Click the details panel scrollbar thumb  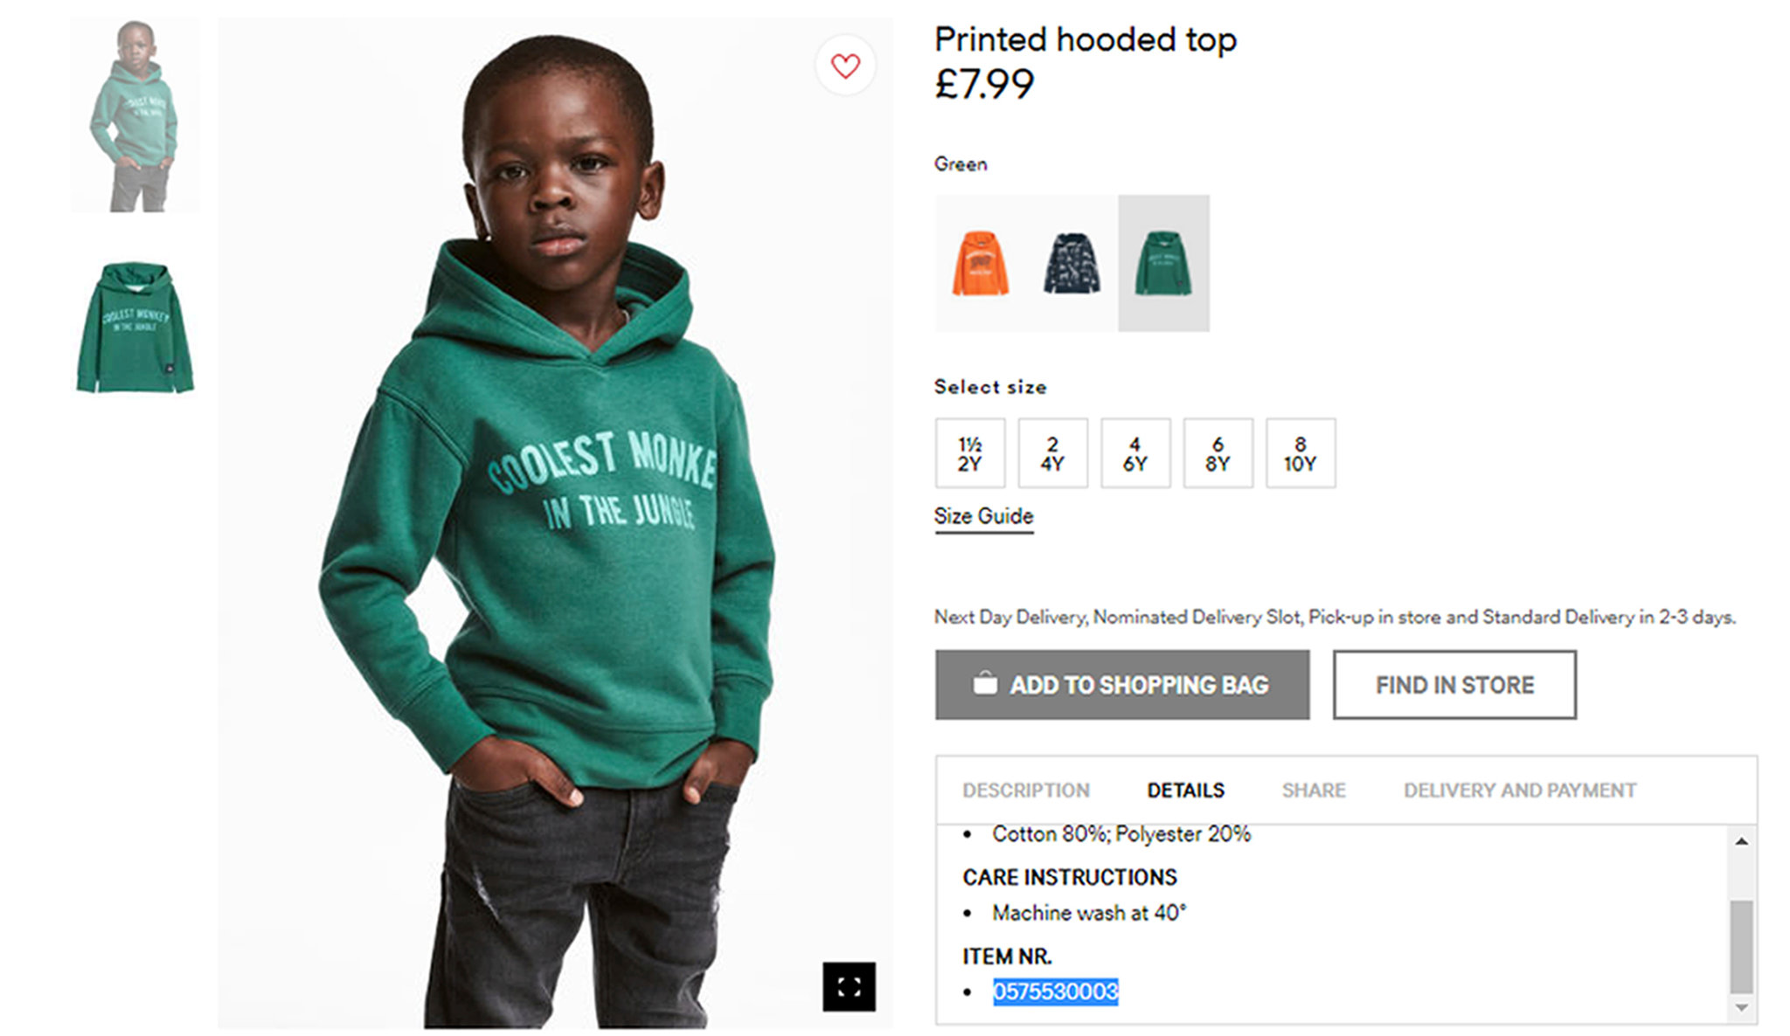pos(1741,946)
